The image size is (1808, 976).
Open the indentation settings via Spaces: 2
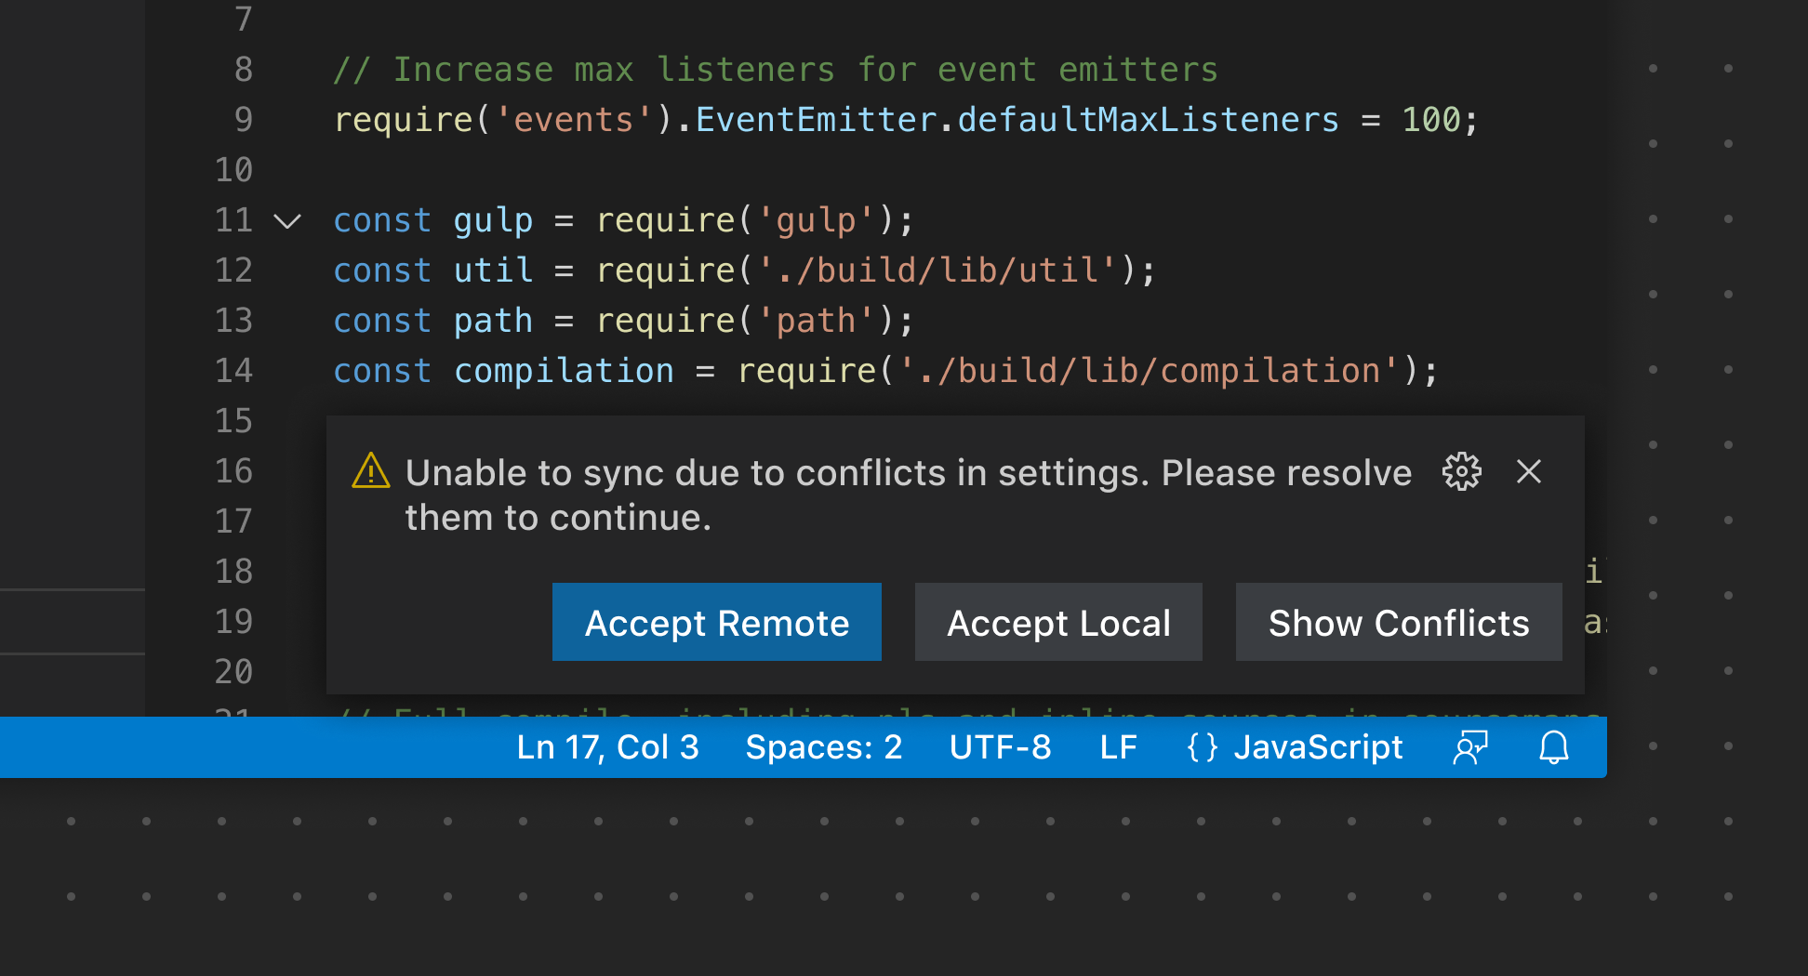pos(823,747)
